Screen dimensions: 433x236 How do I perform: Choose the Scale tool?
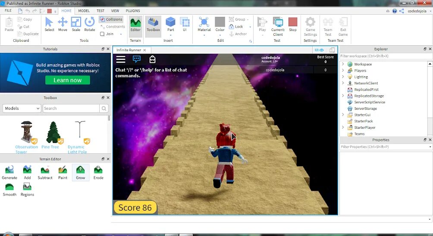click(76, 24)
